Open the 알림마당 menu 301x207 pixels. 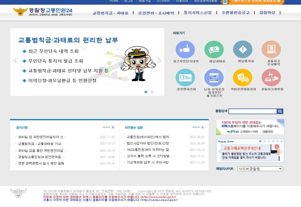coord(267,13)
